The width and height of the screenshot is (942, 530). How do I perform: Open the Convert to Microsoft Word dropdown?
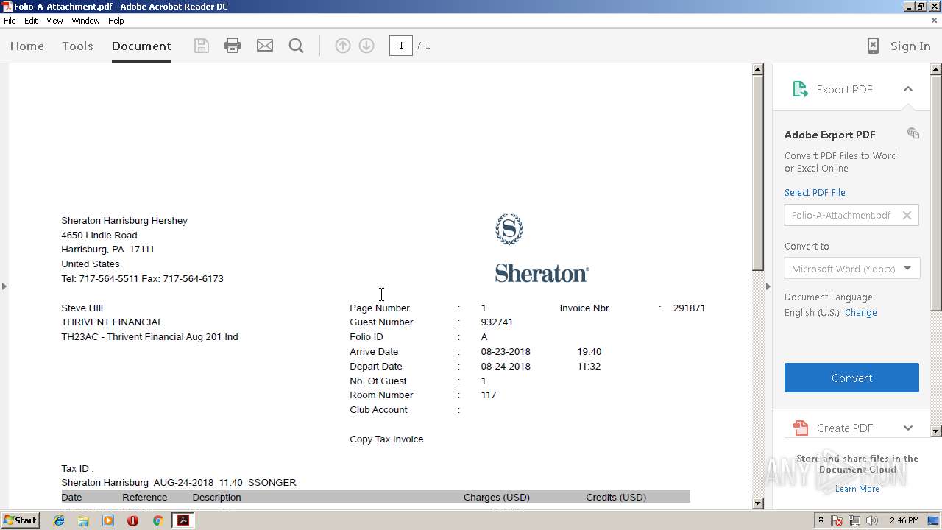pos(851,268)
